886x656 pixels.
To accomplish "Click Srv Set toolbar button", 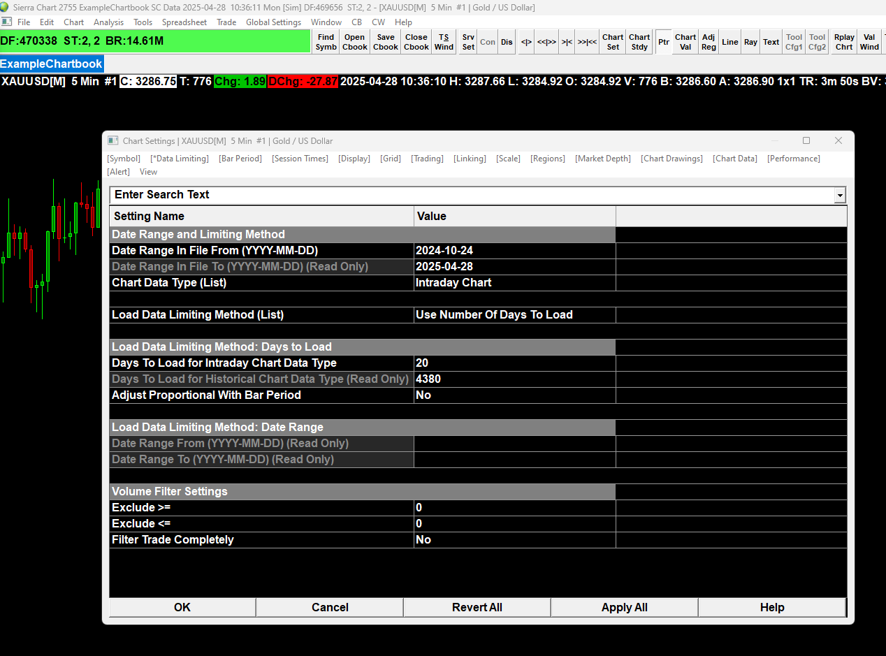I will 468,42.
